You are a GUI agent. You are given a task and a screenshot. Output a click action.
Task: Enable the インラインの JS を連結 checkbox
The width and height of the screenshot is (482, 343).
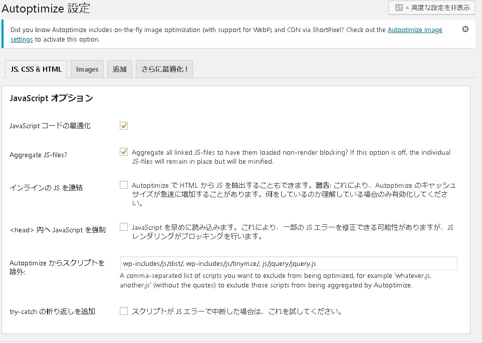coord(124,185)
